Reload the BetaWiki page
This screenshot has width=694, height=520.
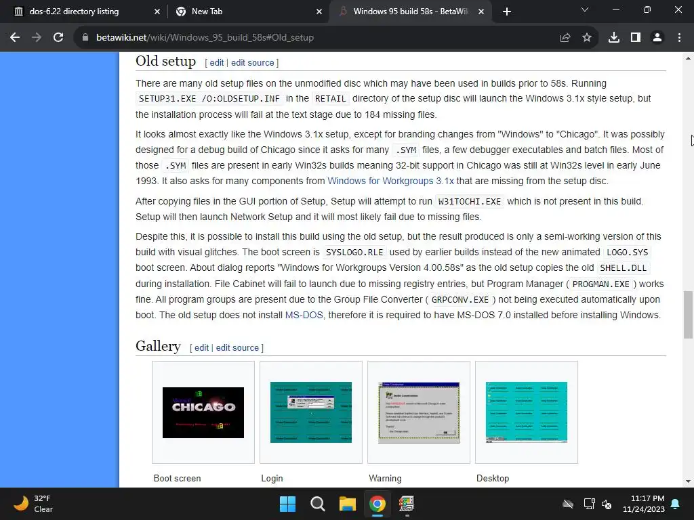(x=58, y=38)
